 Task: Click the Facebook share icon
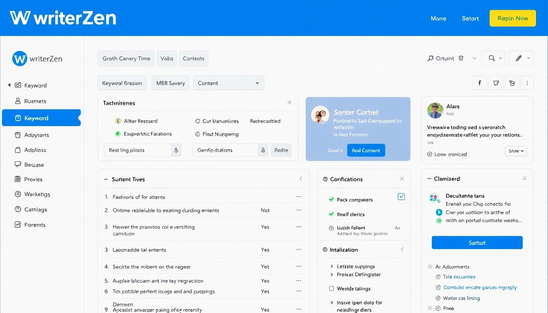tap(479, 83)
